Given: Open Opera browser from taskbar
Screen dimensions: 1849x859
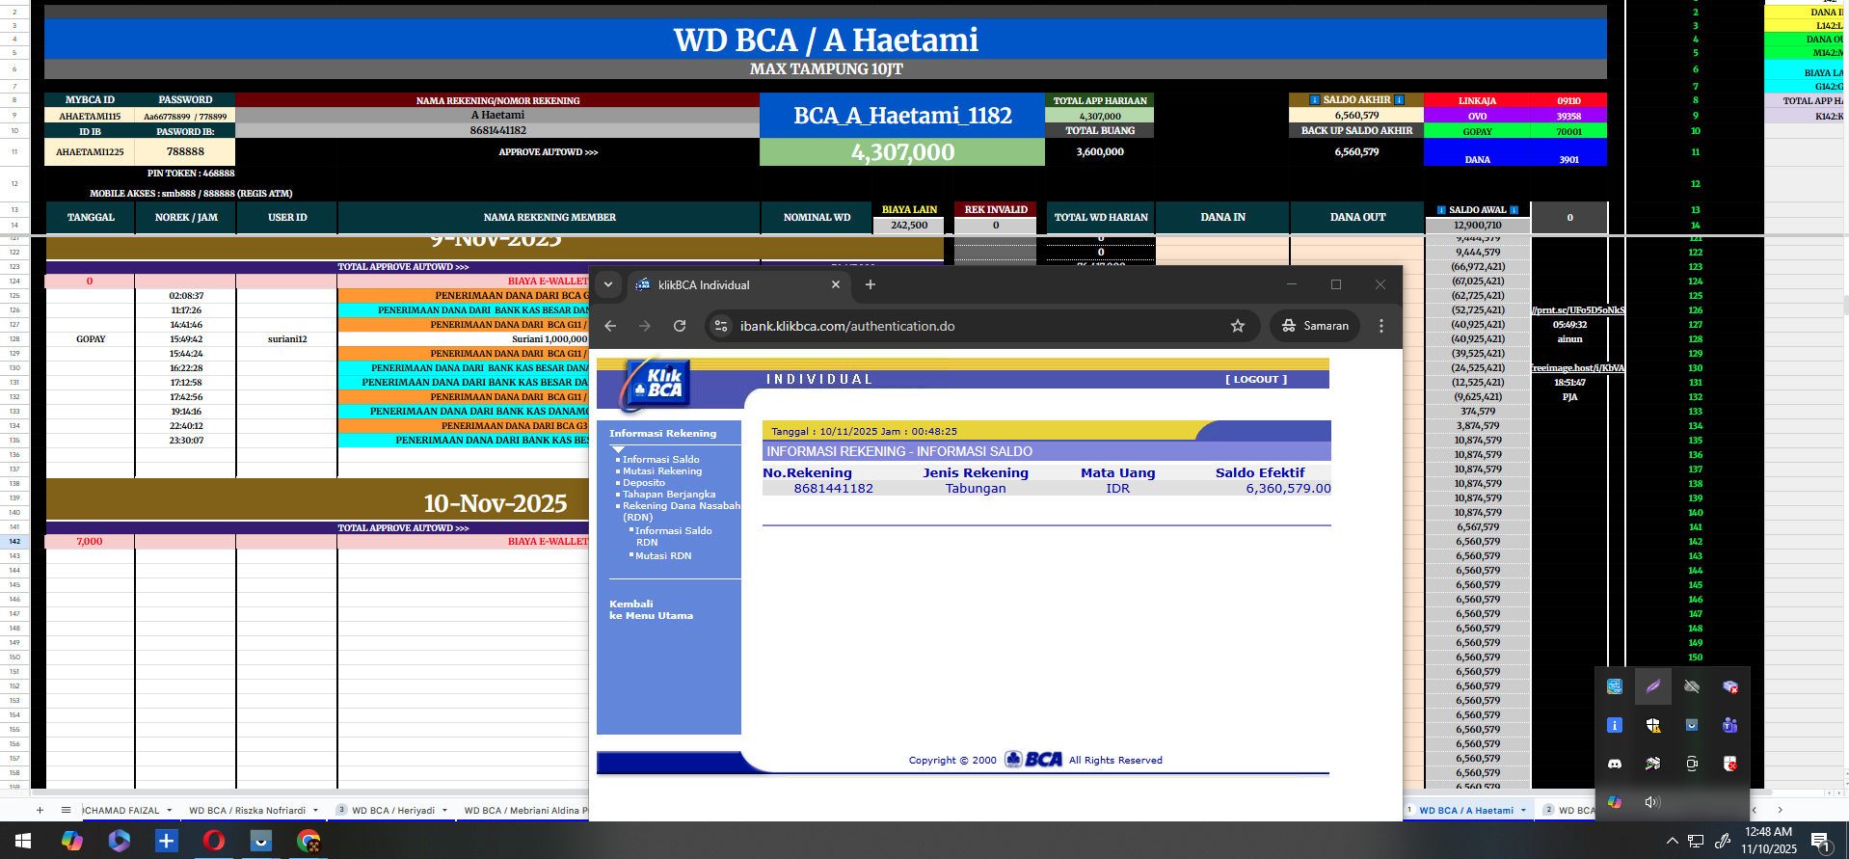Looking at the screenshot, I should (214, 841).
